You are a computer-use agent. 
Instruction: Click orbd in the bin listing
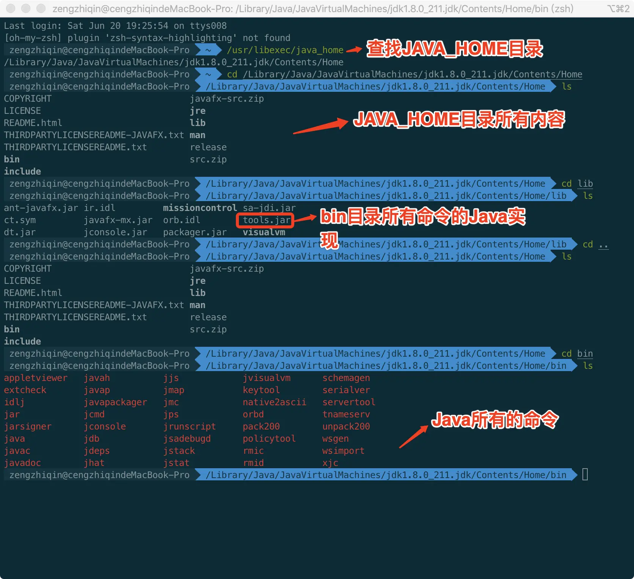253,414
